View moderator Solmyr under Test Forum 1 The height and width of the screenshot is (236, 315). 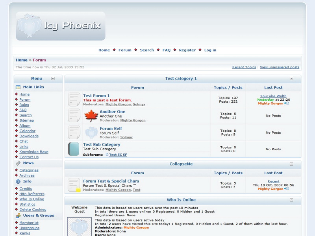click(x=139, y=104)
